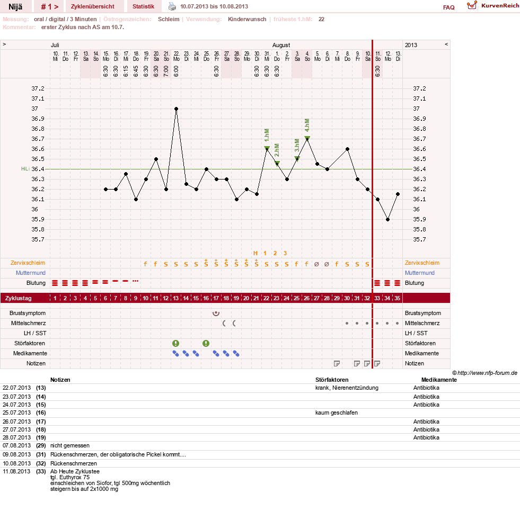Click the note text 'nicht gemessen'
Viewport: 520px width, 529px height.
pyautogui.click(x=70, y=446)
